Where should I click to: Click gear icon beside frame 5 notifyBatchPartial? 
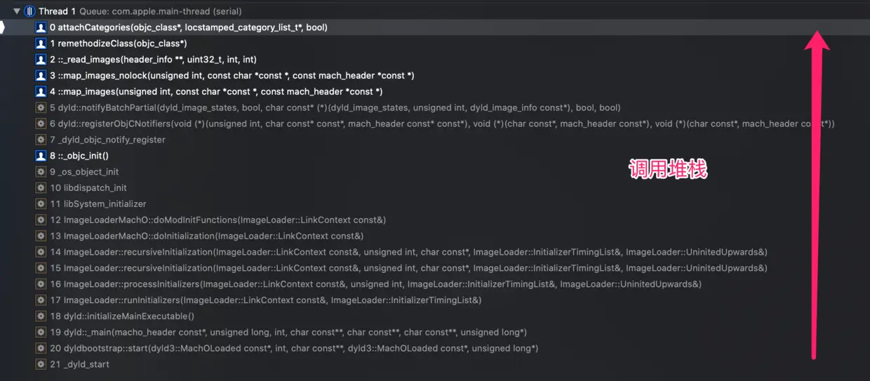click(41, 108)
